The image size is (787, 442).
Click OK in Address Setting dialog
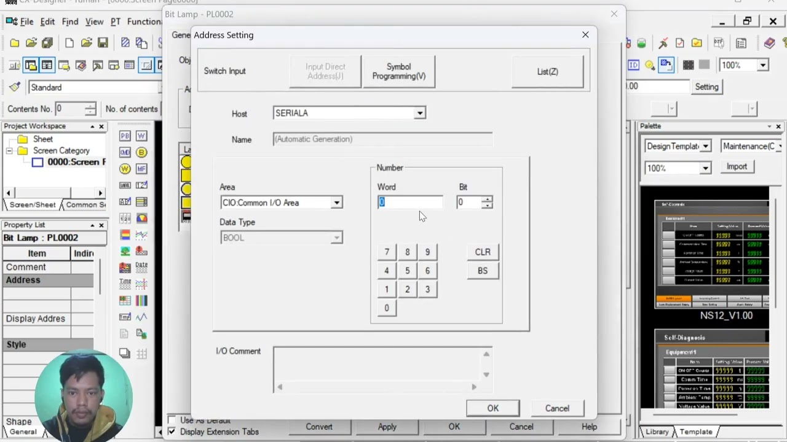point(493,408)
